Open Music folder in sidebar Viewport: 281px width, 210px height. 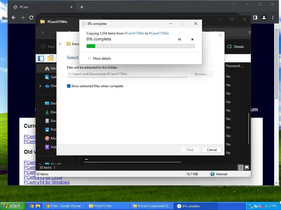[51, 138]
